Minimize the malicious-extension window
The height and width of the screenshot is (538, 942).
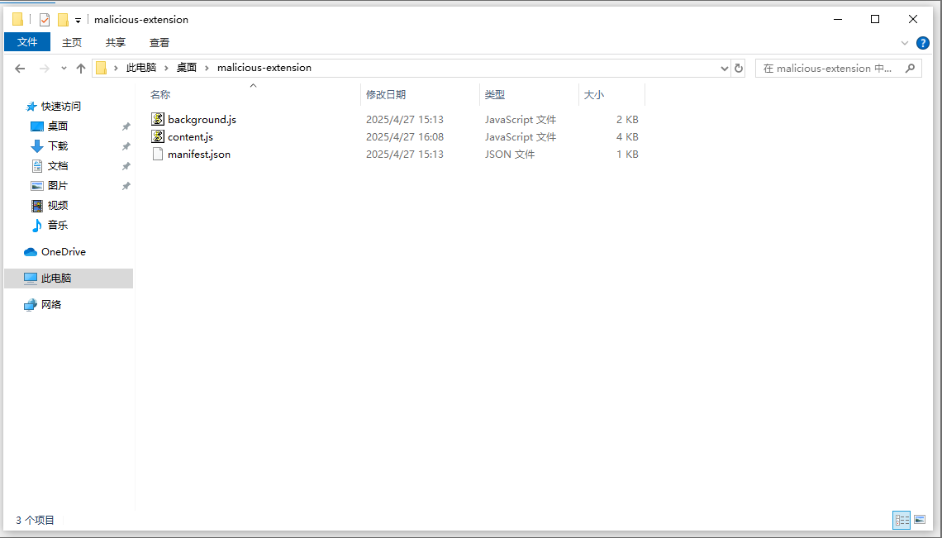pos(838,19)
